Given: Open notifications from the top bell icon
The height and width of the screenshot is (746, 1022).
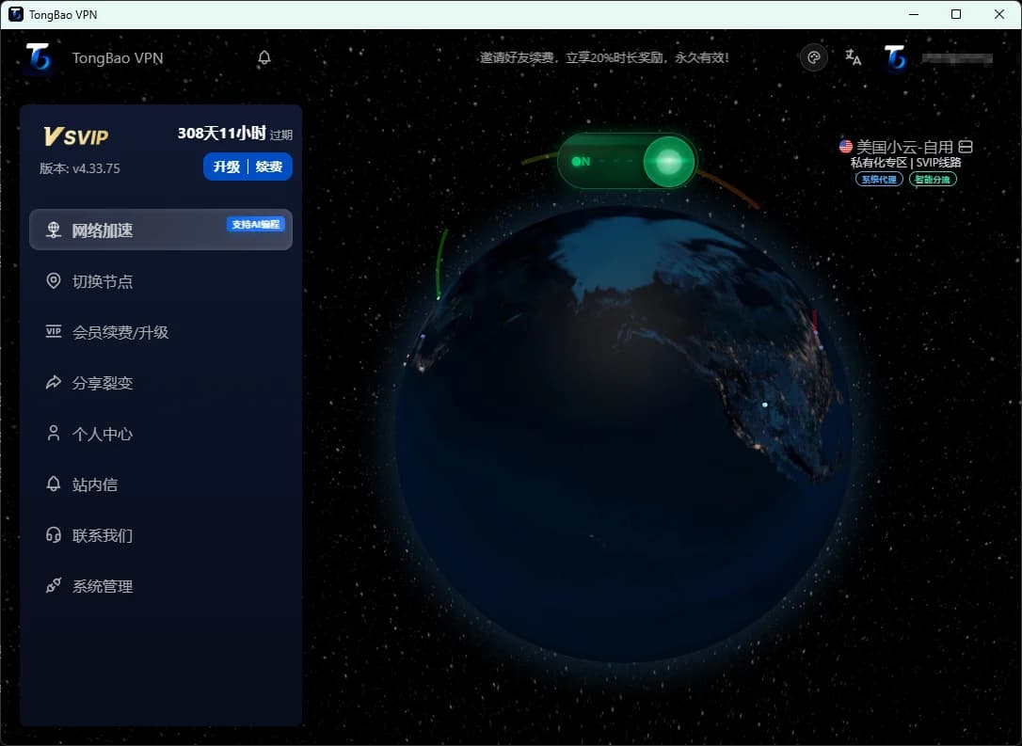Looking at the screenshot, I should point(264,58).
